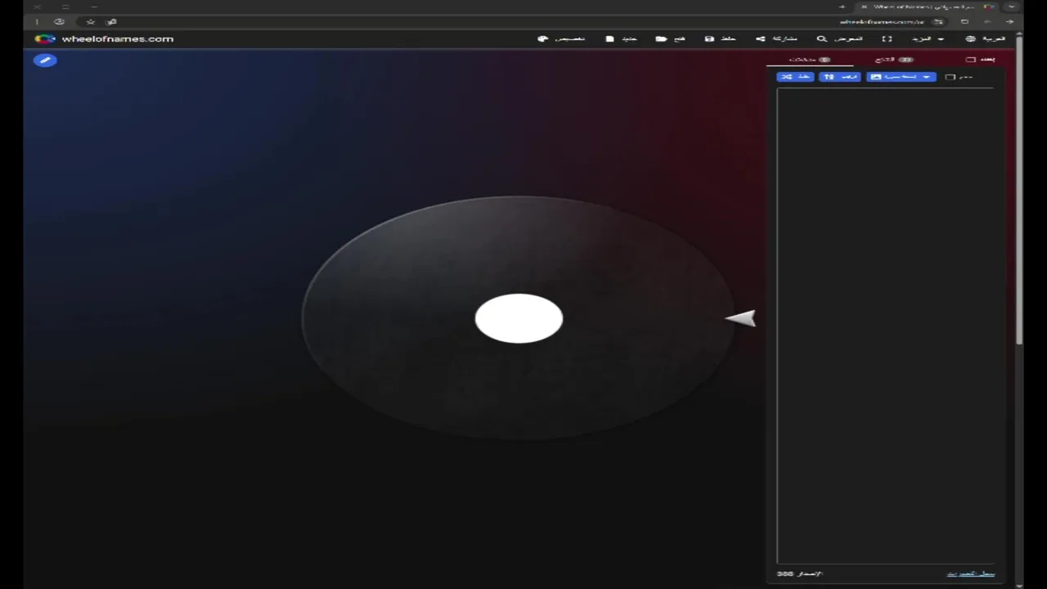Viewport: 1047px width, 589px height.
Task: Shuffle the entries with the blue button
Action: [795, 77]
